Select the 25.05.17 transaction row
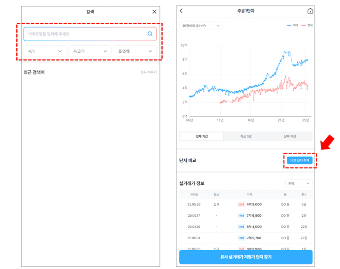 (x=246, y=215)
